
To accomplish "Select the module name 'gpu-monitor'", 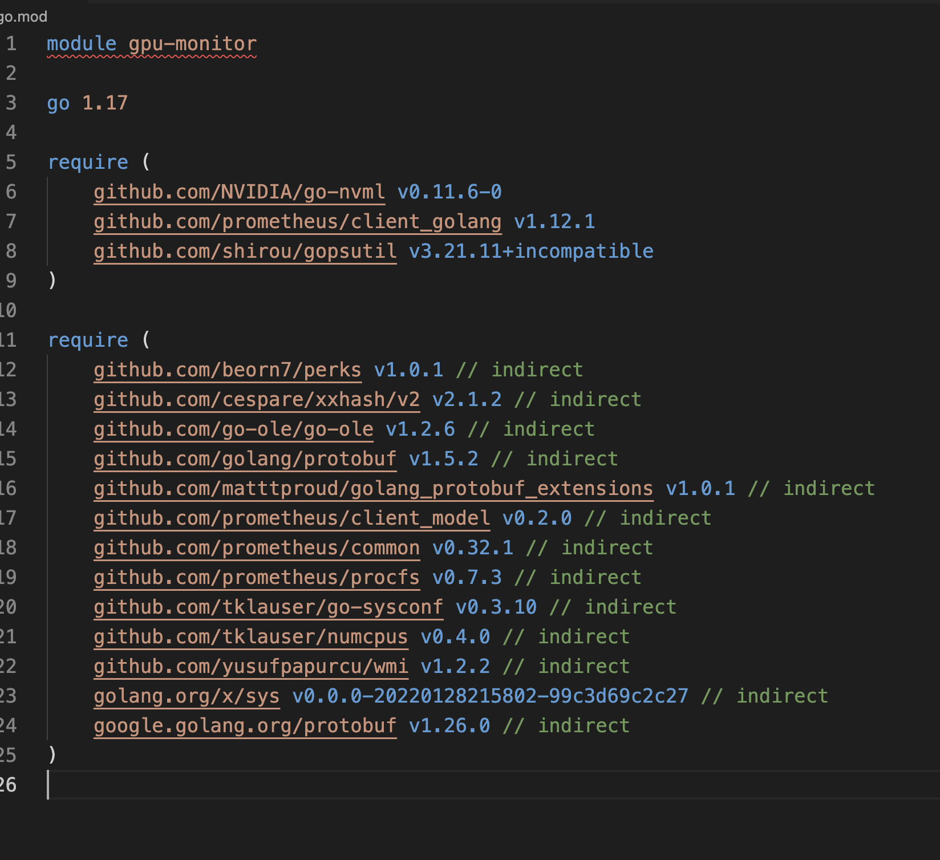I will click(193, 44).
